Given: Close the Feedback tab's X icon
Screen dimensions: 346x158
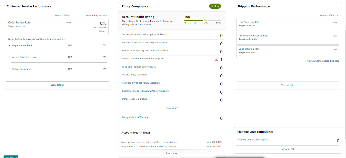Looking at the screenshot, I should point(16,157).
